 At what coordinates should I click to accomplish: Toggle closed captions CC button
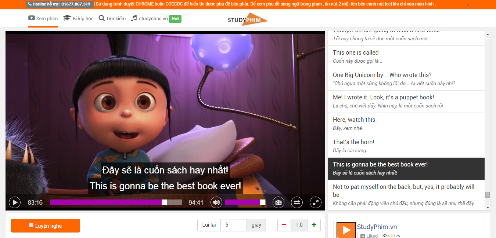278,202
